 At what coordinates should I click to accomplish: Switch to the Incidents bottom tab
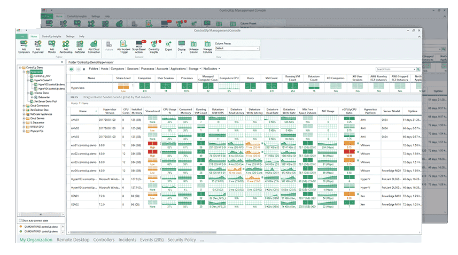pos(127,239)
